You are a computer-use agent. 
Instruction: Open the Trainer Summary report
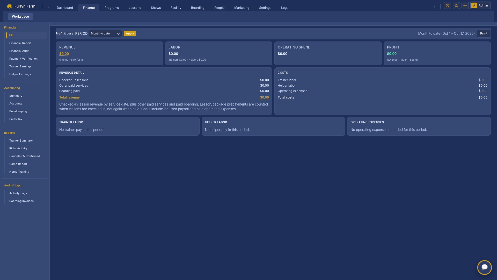point(26,141)
